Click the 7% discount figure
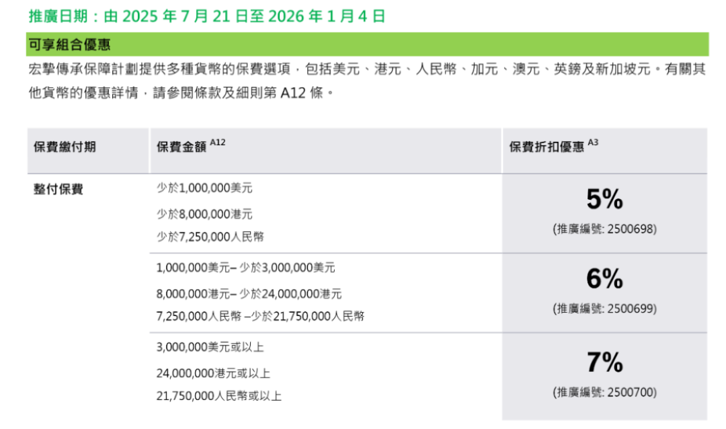726x429 pixels. [604, 363]
